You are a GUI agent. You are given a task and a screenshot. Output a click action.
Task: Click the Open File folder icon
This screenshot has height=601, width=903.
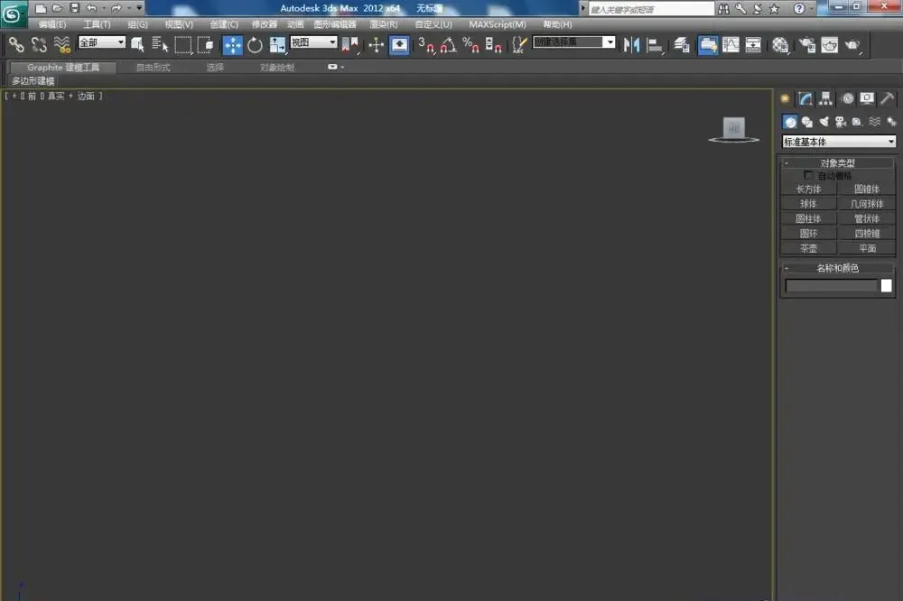tap(57, 8)
